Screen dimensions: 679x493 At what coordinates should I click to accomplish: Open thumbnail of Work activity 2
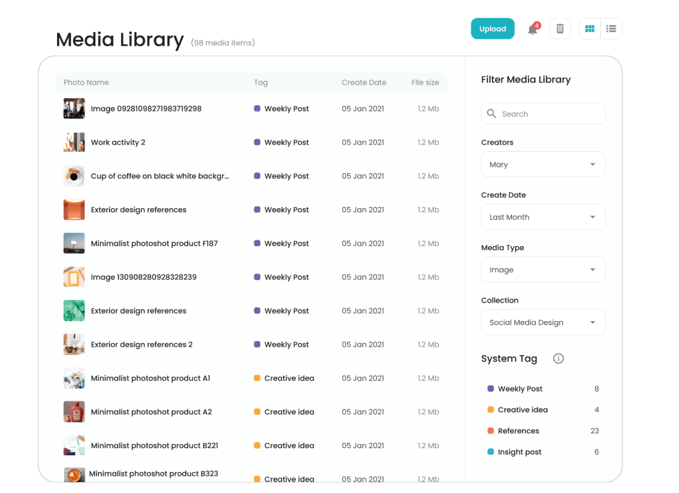click(74, 142)
